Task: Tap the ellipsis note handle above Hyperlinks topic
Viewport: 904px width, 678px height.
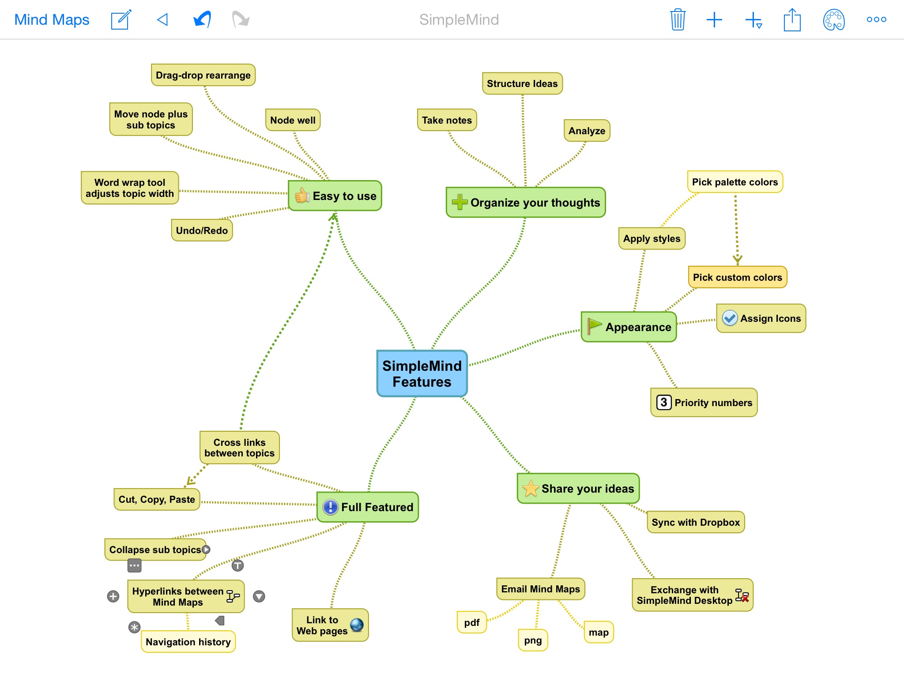Action: [135, 565]
